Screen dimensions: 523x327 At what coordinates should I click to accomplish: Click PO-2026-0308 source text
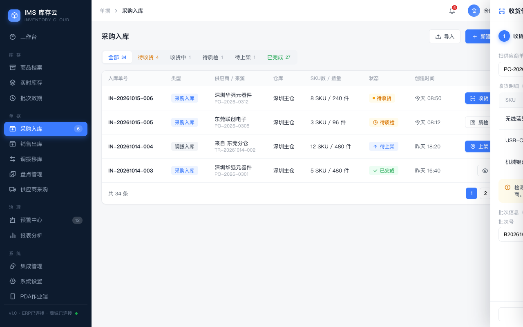232,126
